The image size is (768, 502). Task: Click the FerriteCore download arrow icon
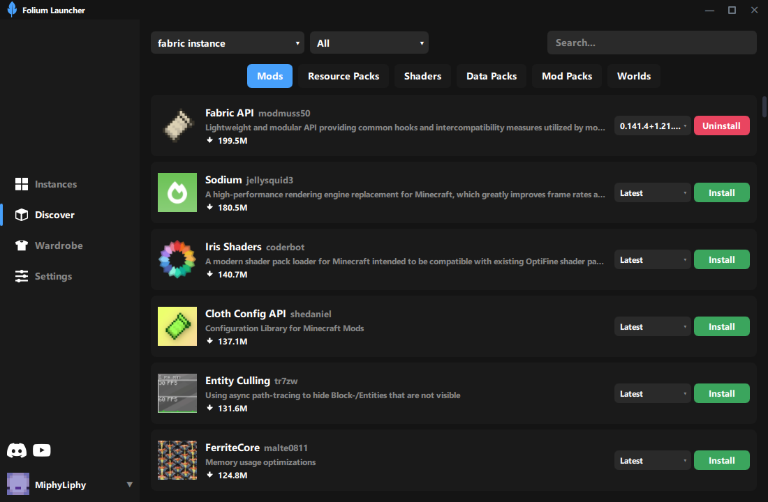coord(209,475)
